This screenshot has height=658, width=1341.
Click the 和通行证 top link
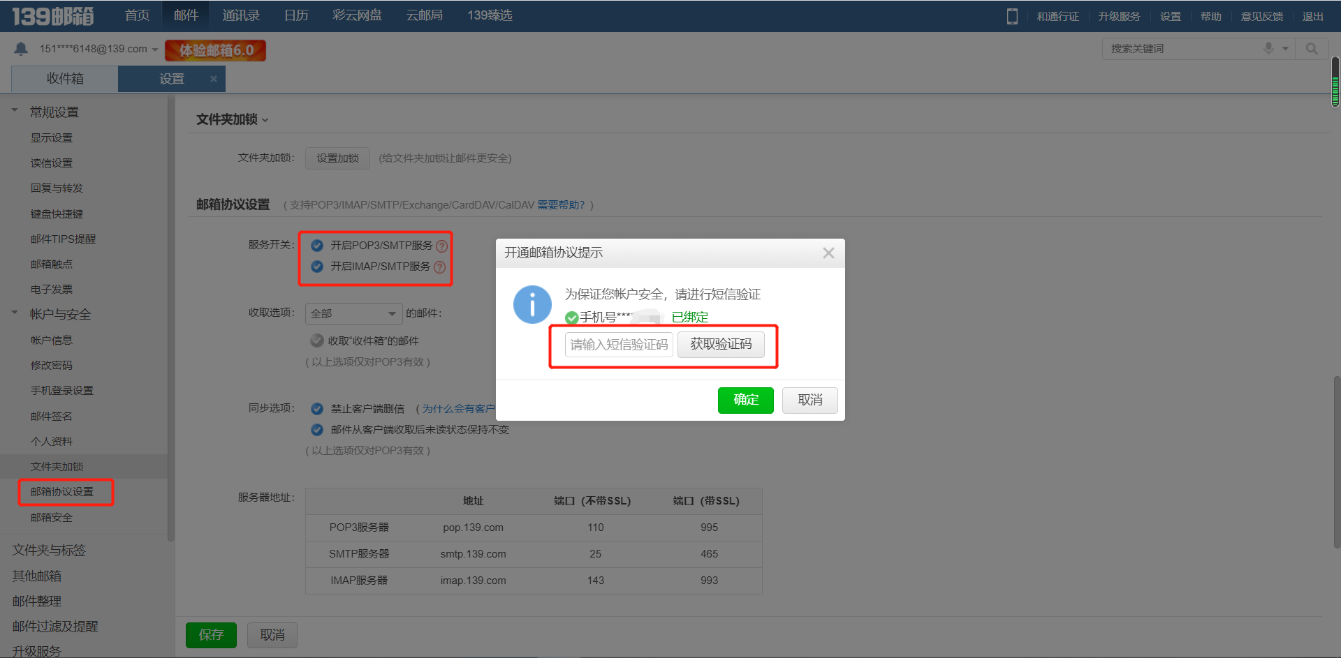click(x=1057, y=17)
